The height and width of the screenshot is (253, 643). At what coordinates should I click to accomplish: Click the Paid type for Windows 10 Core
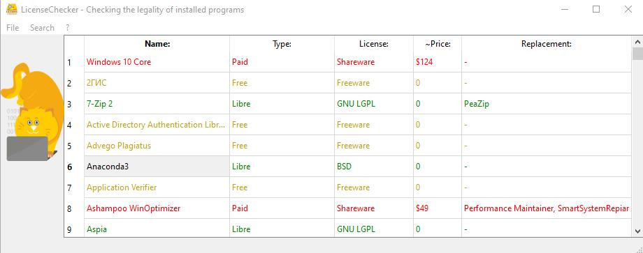(x=282, y=62)
